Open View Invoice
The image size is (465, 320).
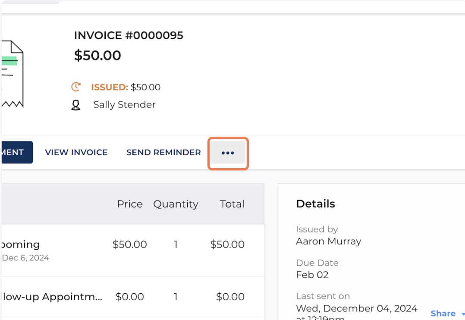(x=76, y=153)
